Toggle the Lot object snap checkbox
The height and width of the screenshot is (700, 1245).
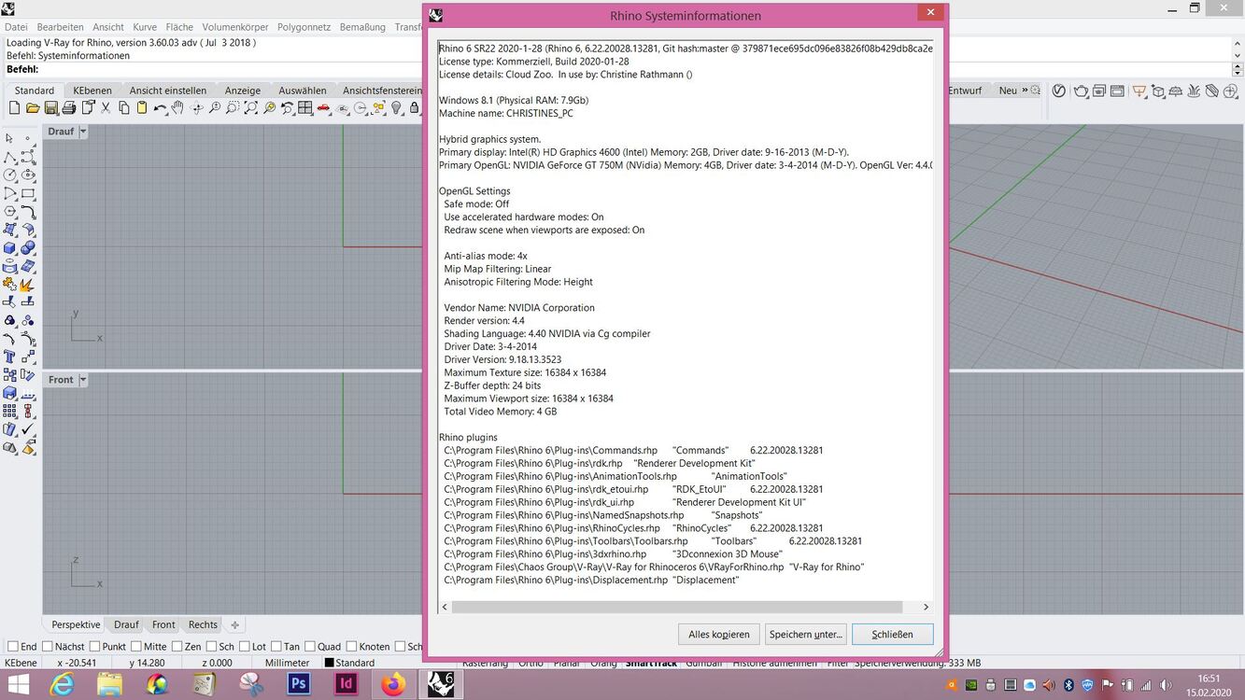pos(245,646)
